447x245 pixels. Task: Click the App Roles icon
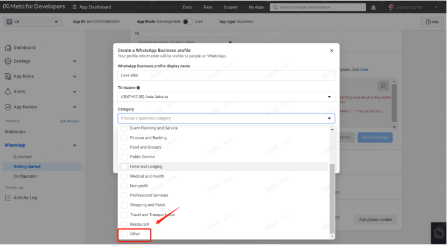point(8,76)
